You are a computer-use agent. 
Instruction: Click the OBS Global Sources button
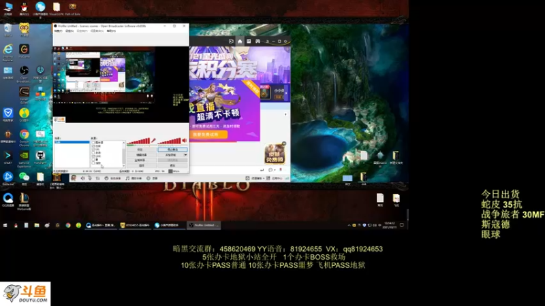pos(142,160)
